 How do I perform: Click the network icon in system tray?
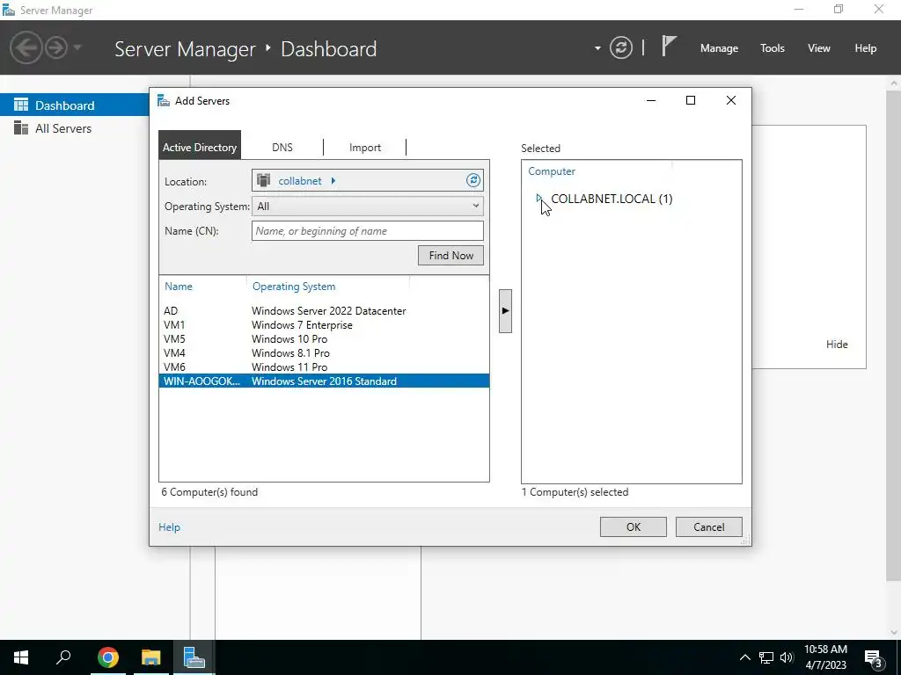tap(766, 657)
